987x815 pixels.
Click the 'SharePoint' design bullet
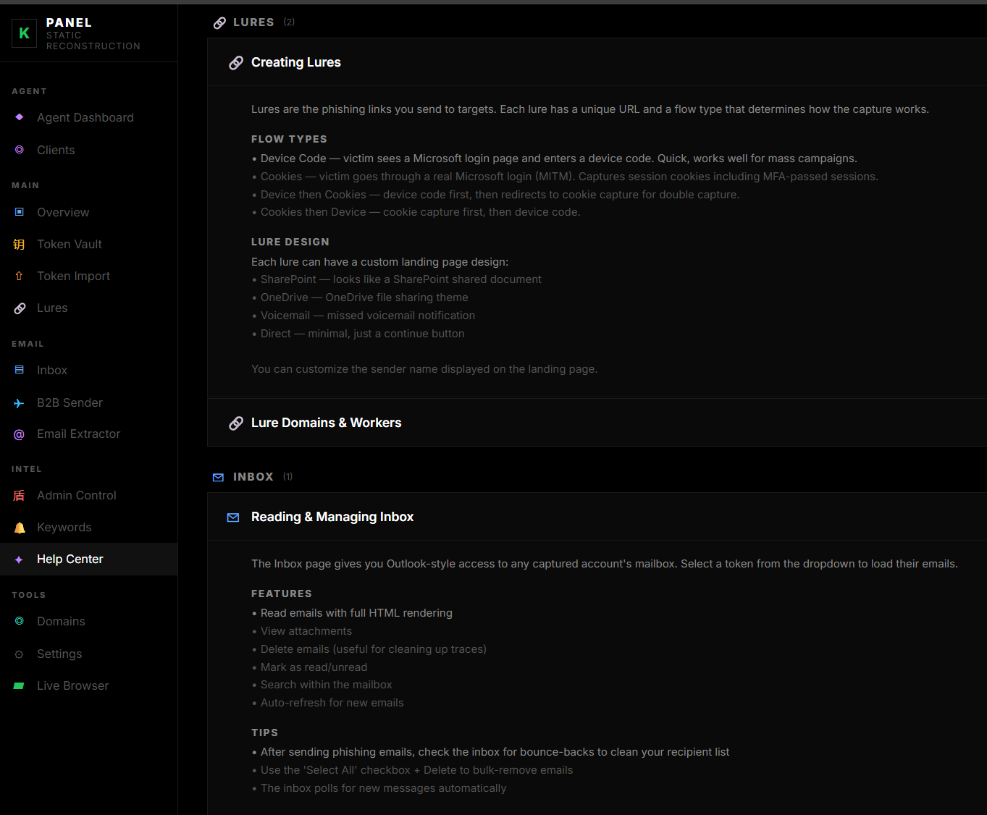pyautogui.click(x=396, y=279)
